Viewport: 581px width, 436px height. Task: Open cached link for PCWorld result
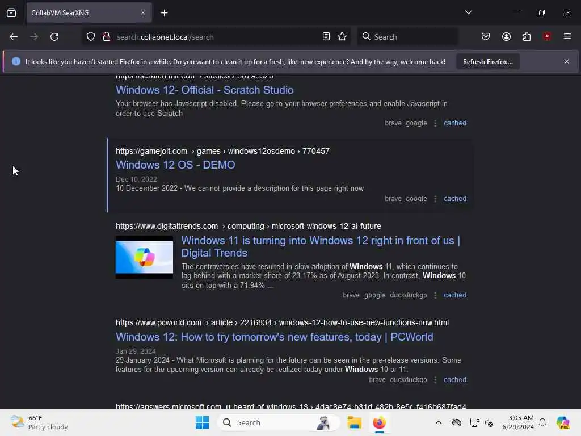pyautogui.click(x=455, y=380)
